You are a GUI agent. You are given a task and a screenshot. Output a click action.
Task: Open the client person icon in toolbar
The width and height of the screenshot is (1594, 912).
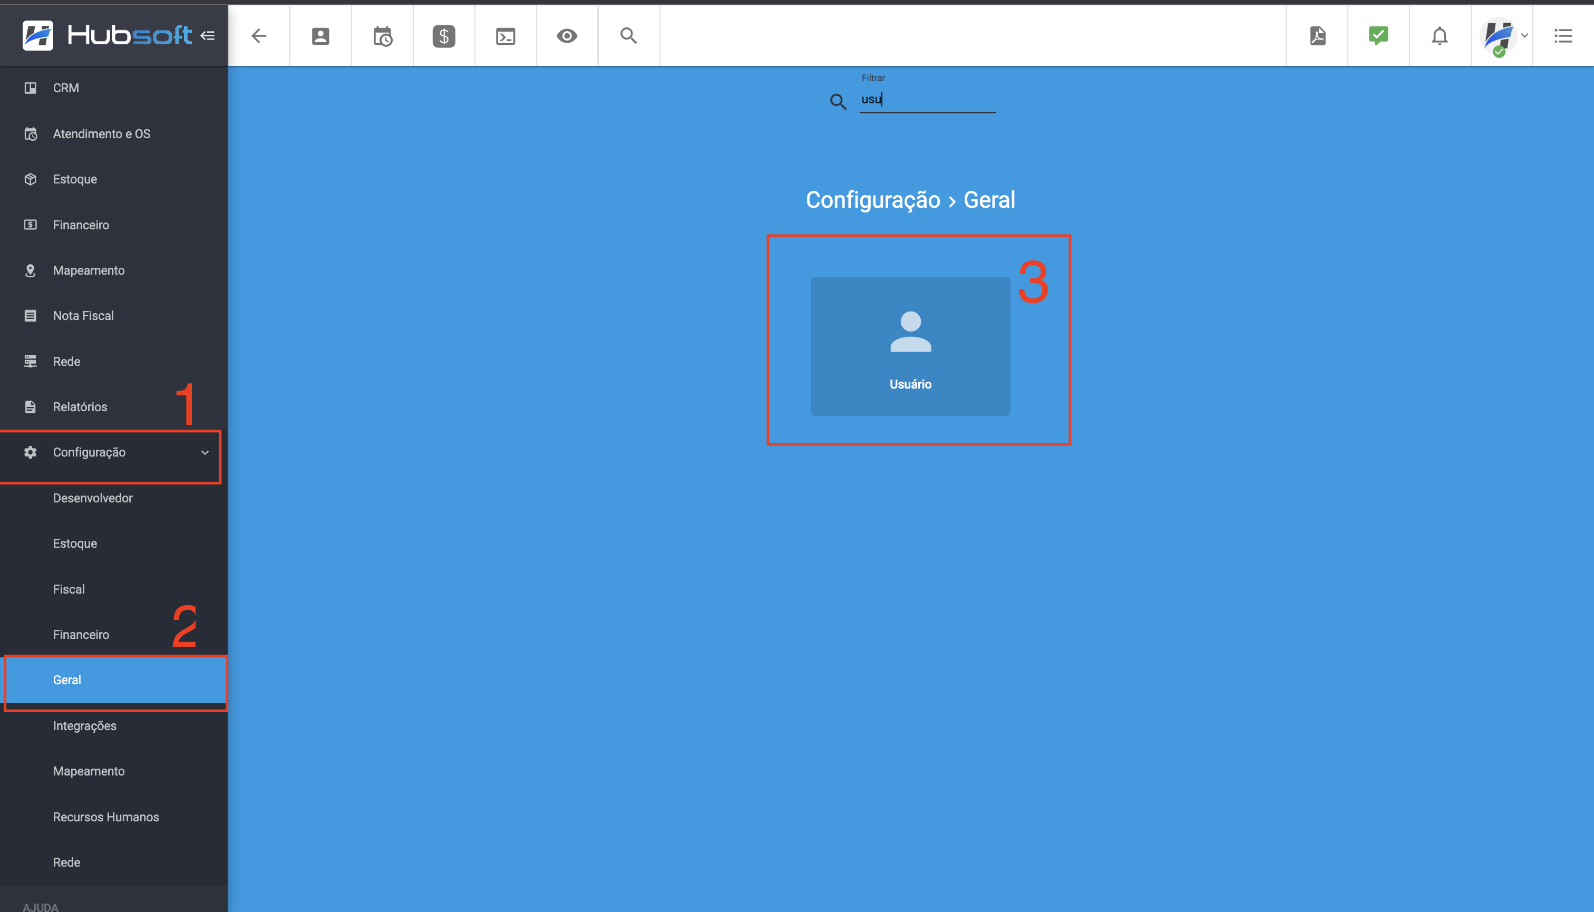320,36
